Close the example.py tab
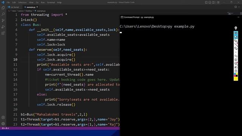 (x=37, y=7)
